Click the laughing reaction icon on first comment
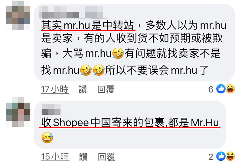Screen dimensions: 242x163 click(231, 89)
